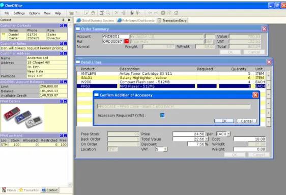The width and height of the screenshot is (286, 195).
Task: Open the View menu
Action: [47, 13]
